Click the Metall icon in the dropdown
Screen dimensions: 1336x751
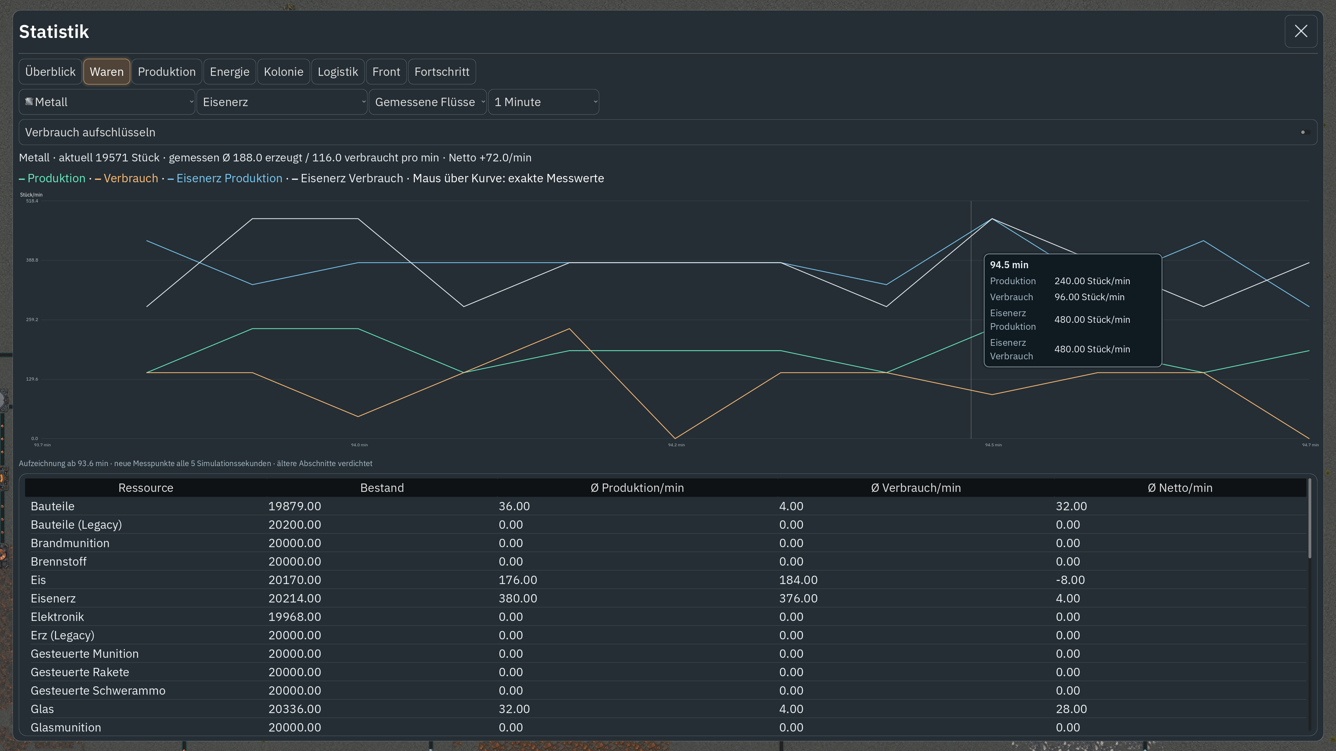[x=29, y=102]
